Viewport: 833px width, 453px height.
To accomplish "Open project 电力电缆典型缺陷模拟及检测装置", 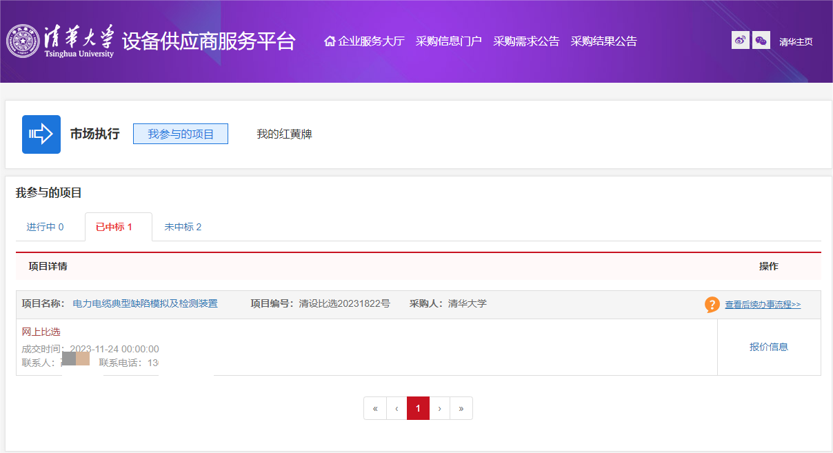I will (145, 304).
